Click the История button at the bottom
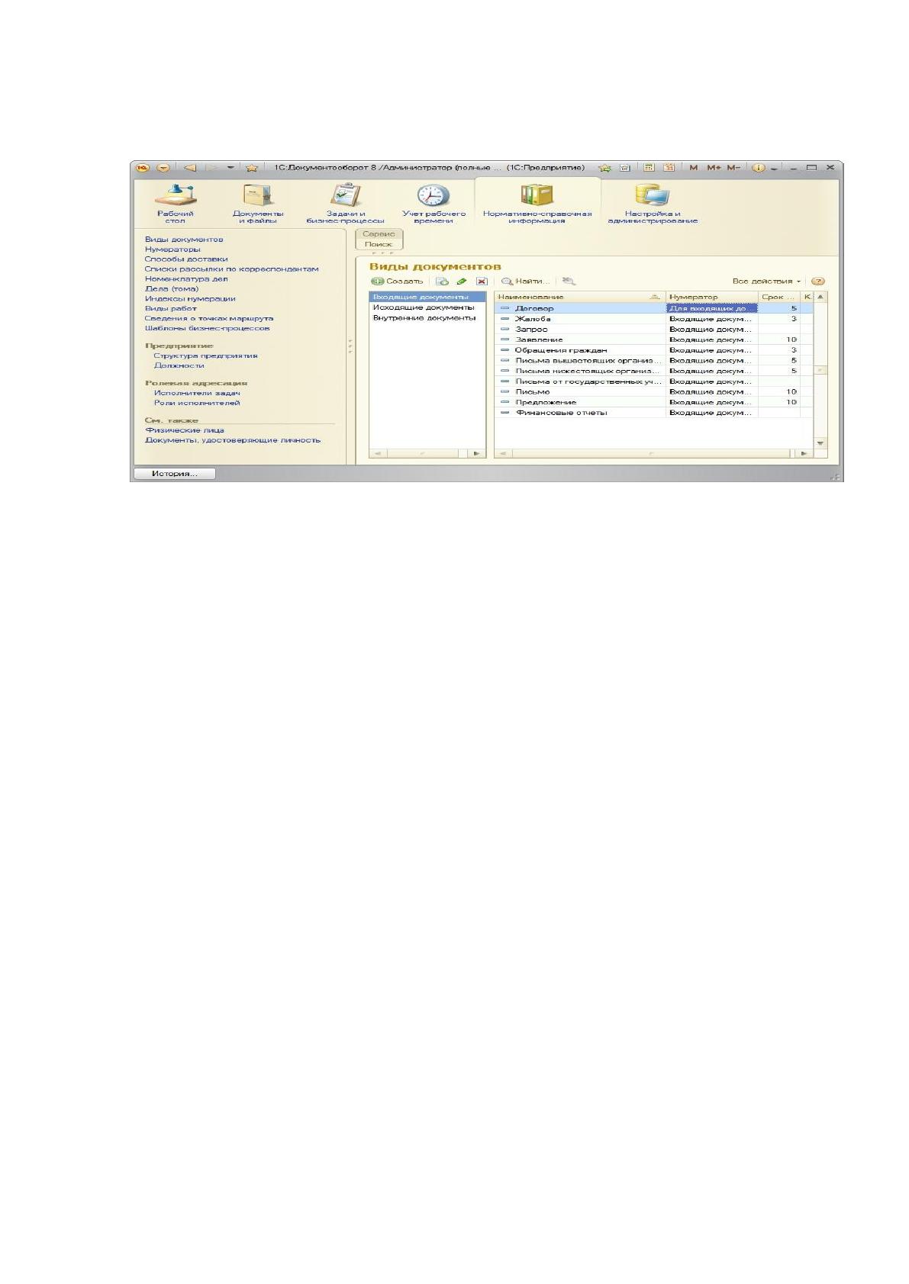This screenshot has width=909, height=1284. [x=174, y=474]
